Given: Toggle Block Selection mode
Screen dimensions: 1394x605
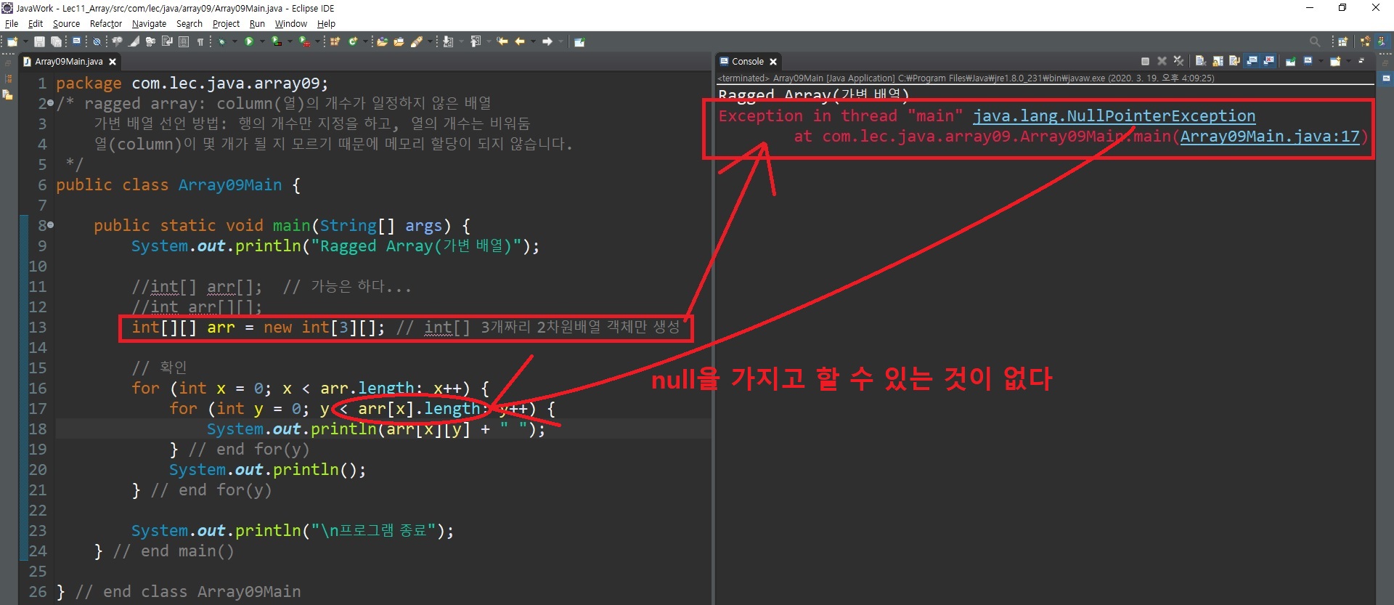Looking at the screenshot, I should [x=184, y=42].
